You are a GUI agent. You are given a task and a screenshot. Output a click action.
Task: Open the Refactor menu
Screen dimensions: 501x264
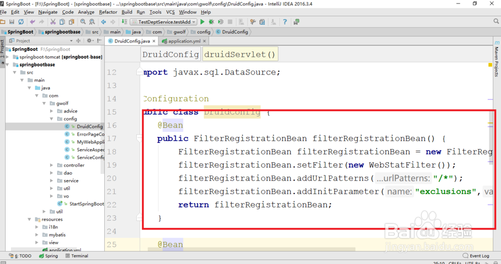tap(108, 12)
